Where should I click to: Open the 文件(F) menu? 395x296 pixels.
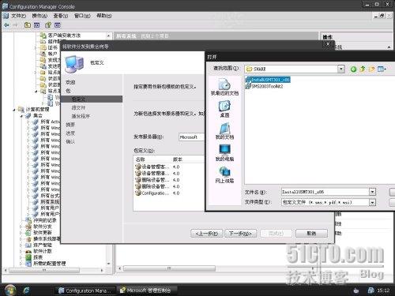(18, 16)
